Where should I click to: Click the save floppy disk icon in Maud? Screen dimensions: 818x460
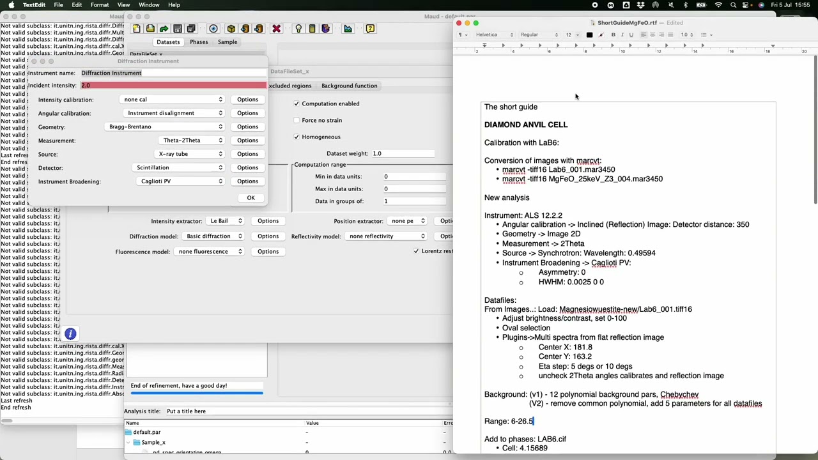point(178,29)
